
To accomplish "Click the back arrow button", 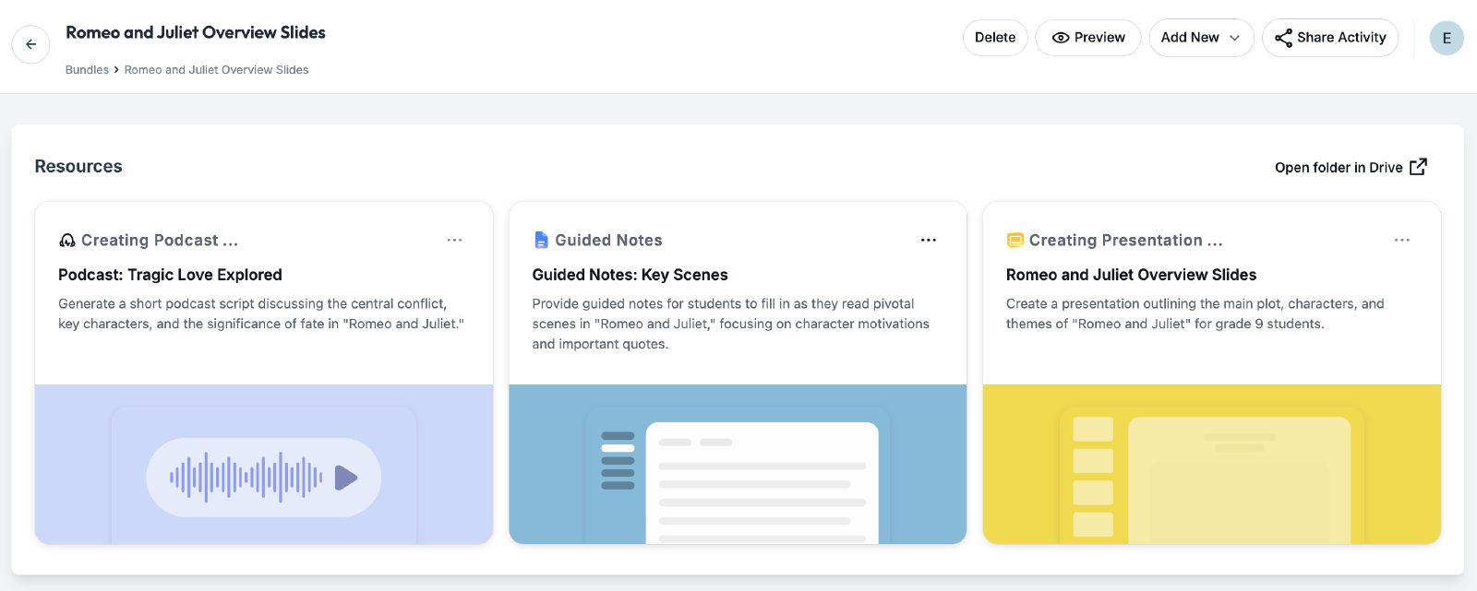I will point(30,44).
